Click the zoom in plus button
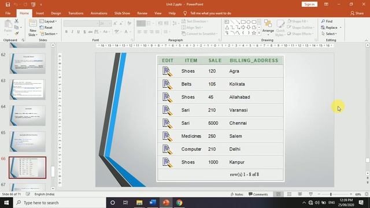This screenshot has height=208, width=370. (x=351, y=194)
